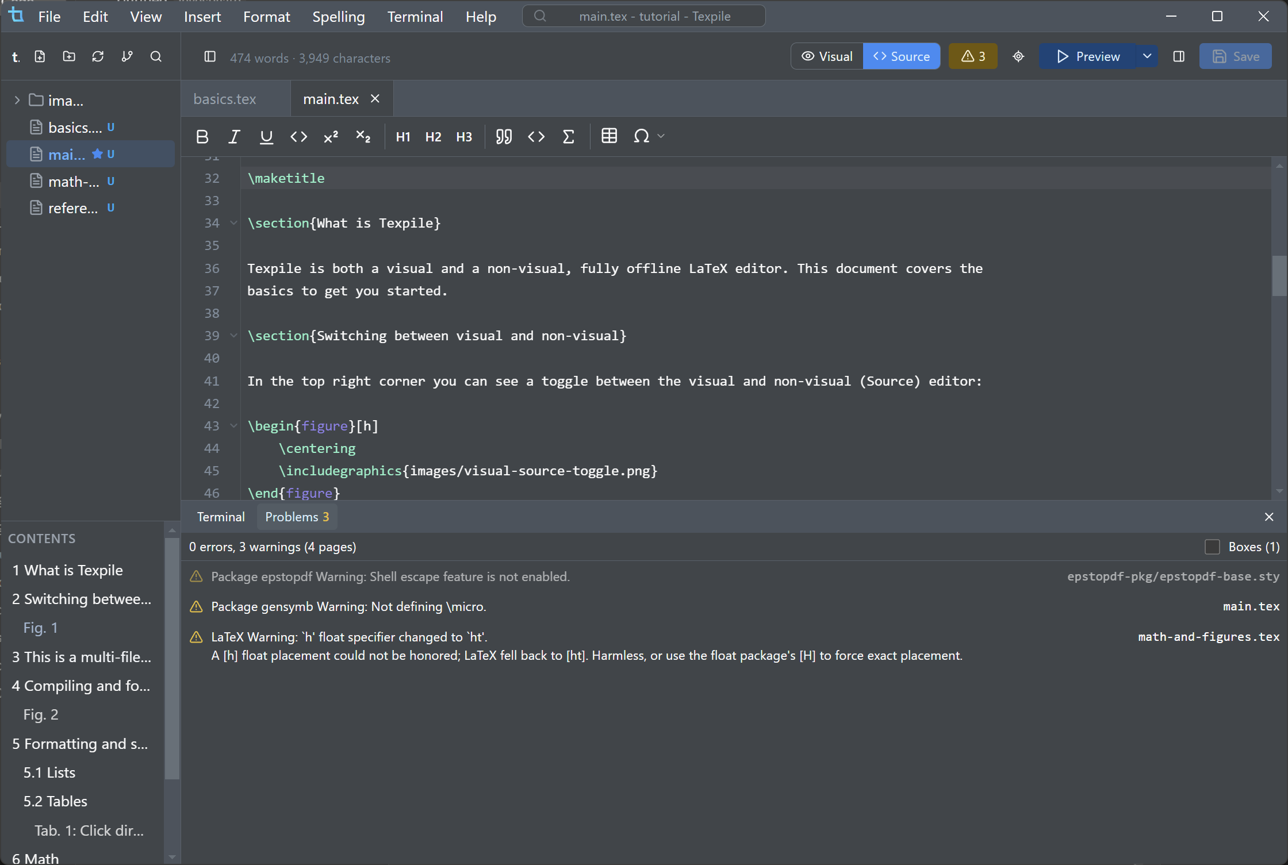Toggle sidebar panel icon near word count
Image resolution: width=1288 pixels, height=865 pixels.
click(210, 56)
